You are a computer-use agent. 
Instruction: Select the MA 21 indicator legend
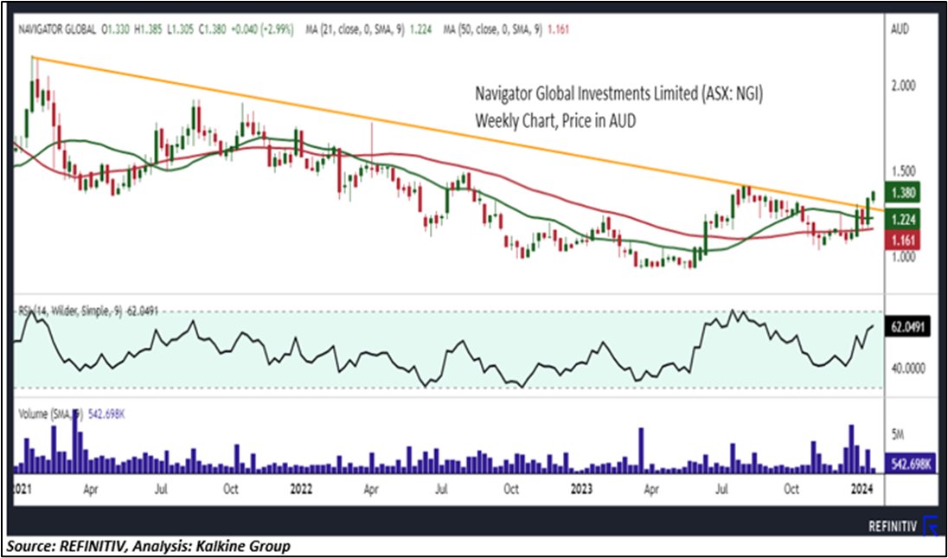[x=370, y=29]
